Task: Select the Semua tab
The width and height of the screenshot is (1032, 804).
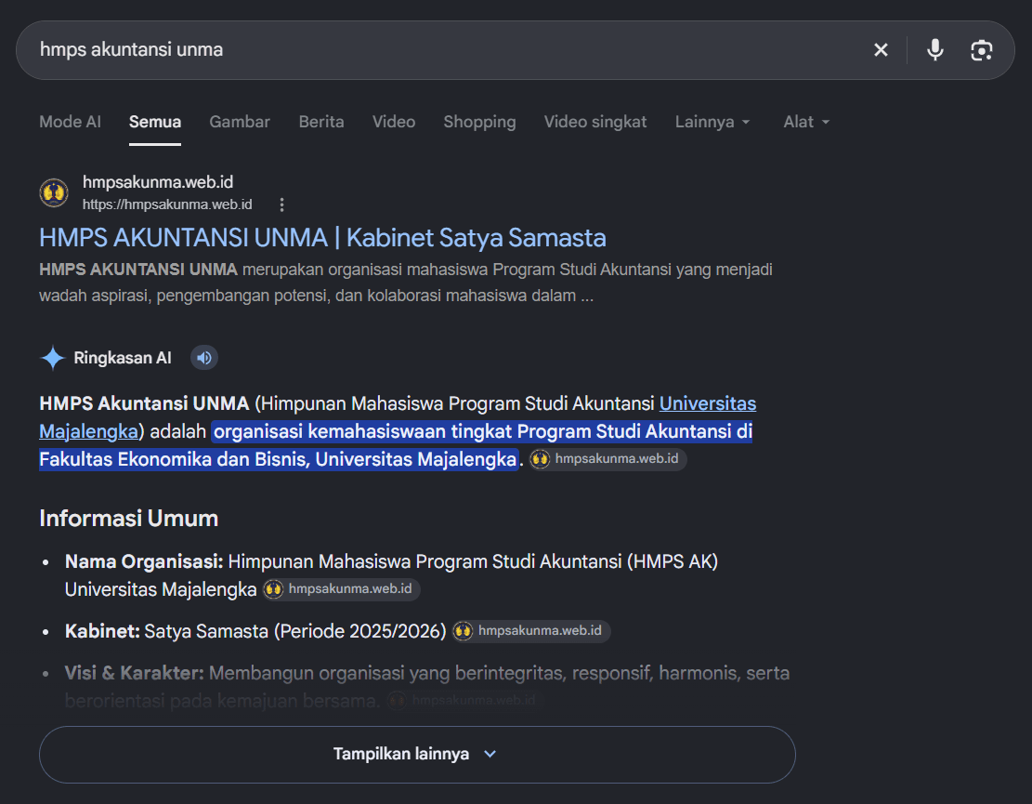Action: [155, 122]
